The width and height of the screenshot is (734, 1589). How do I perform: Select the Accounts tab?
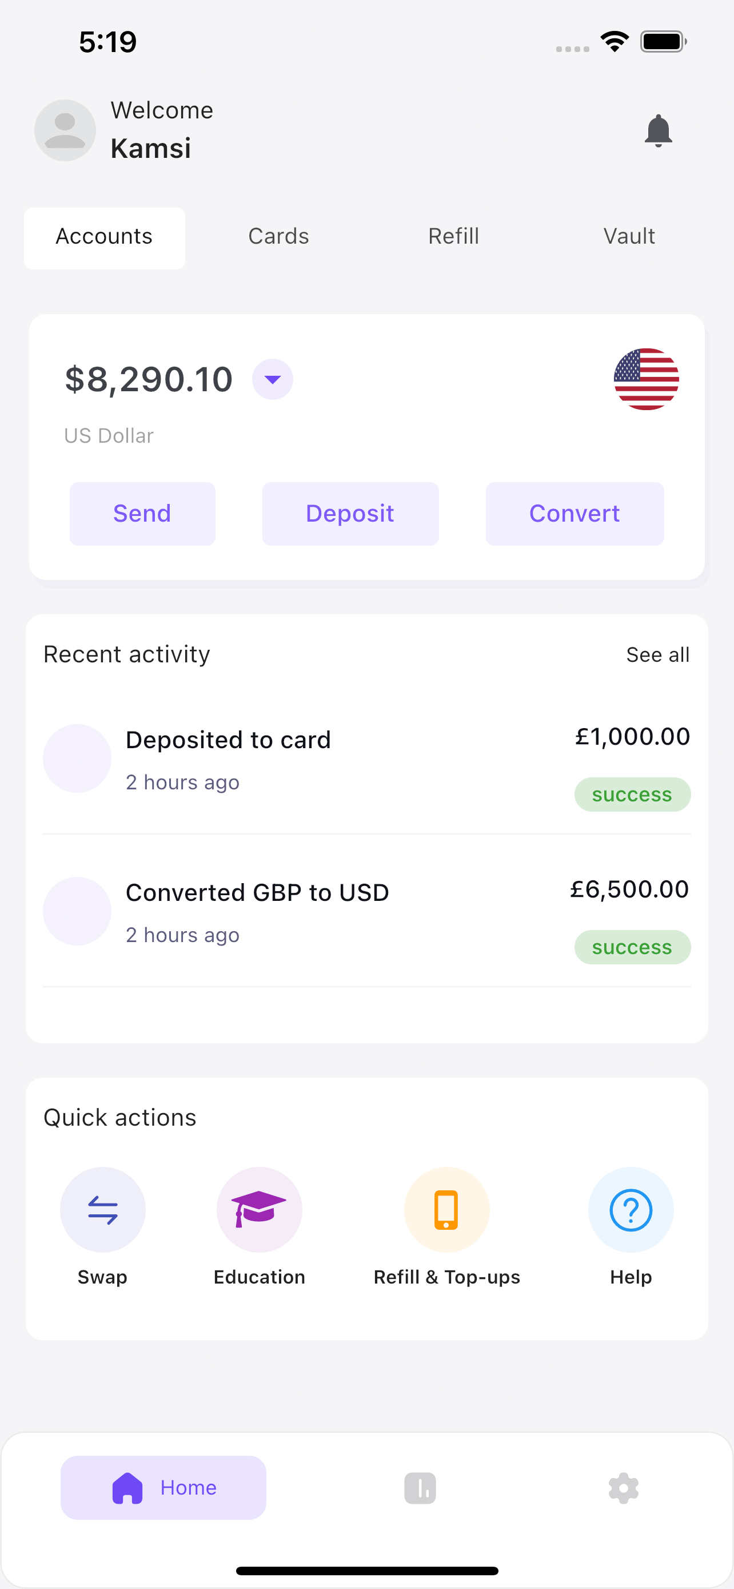104,237
